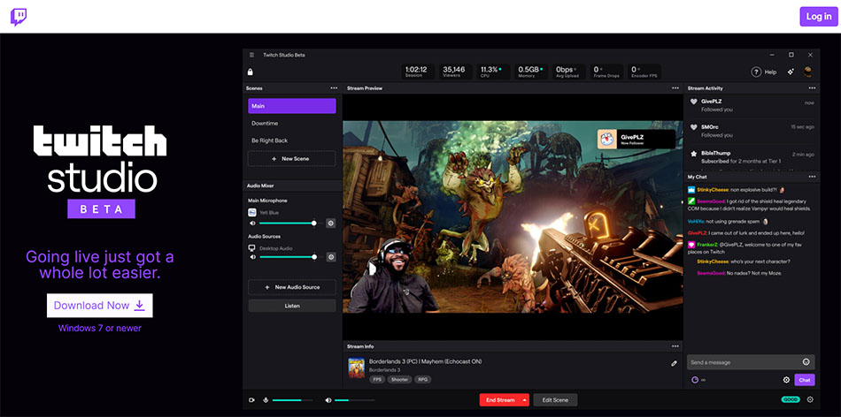Click FrankerZ's pink badge in chat

[x=691, y=245]
